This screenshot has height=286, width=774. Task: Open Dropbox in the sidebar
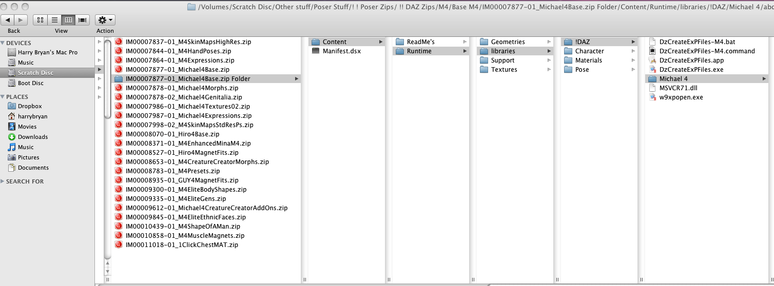[x=30, y=106]
